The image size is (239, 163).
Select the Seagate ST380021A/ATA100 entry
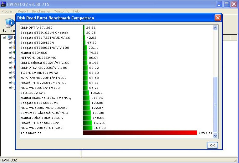(45, 48)
